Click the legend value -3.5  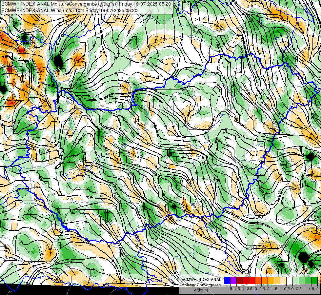(x=249, y=289)
